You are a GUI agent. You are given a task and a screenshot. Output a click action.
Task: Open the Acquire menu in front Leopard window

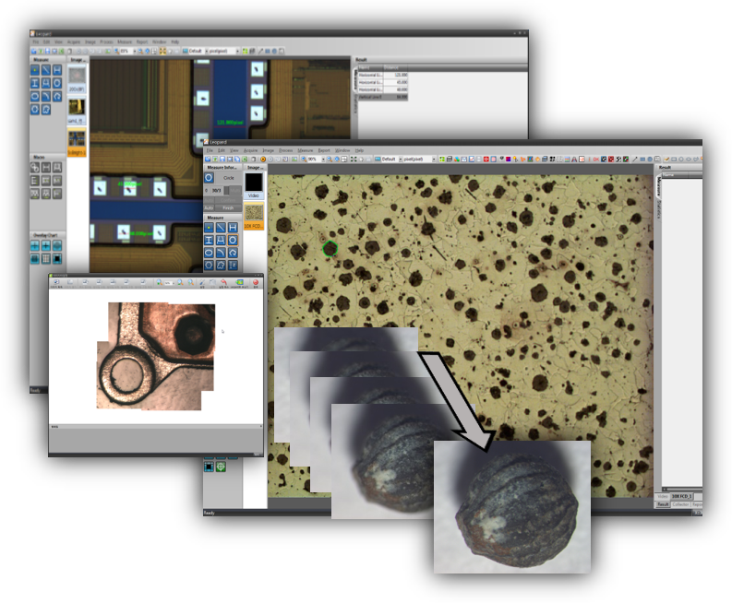pyautogui.click(x=251, y=150)
